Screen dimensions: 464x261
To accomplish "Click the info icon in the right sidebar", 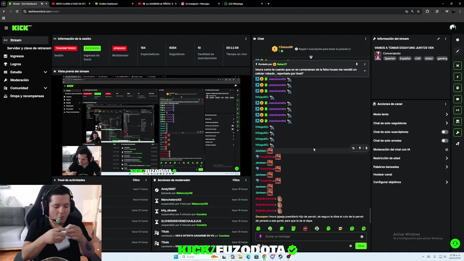I will 457,40.
